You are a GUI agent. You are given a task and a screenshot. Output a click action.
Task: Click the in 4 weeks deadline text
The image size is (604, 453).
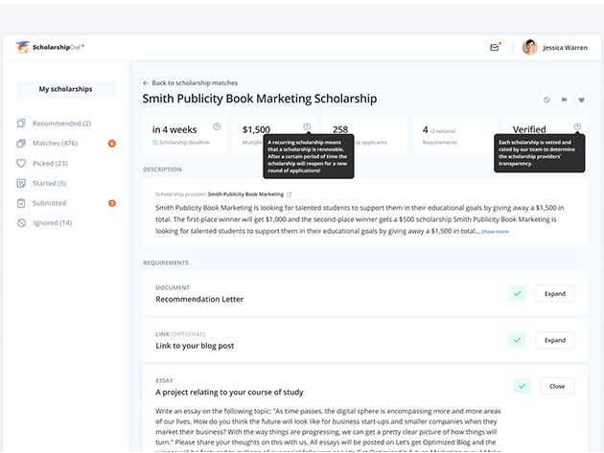coord(174,129)
